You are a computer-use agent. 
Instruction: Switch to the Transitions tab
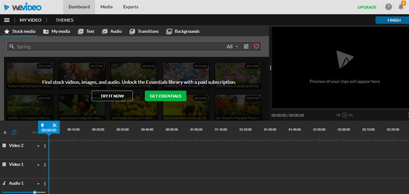[144, 31]
